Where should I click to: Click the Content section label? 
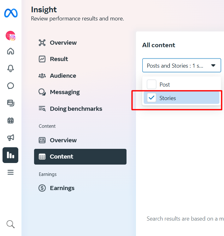click(x=47, y=126)
